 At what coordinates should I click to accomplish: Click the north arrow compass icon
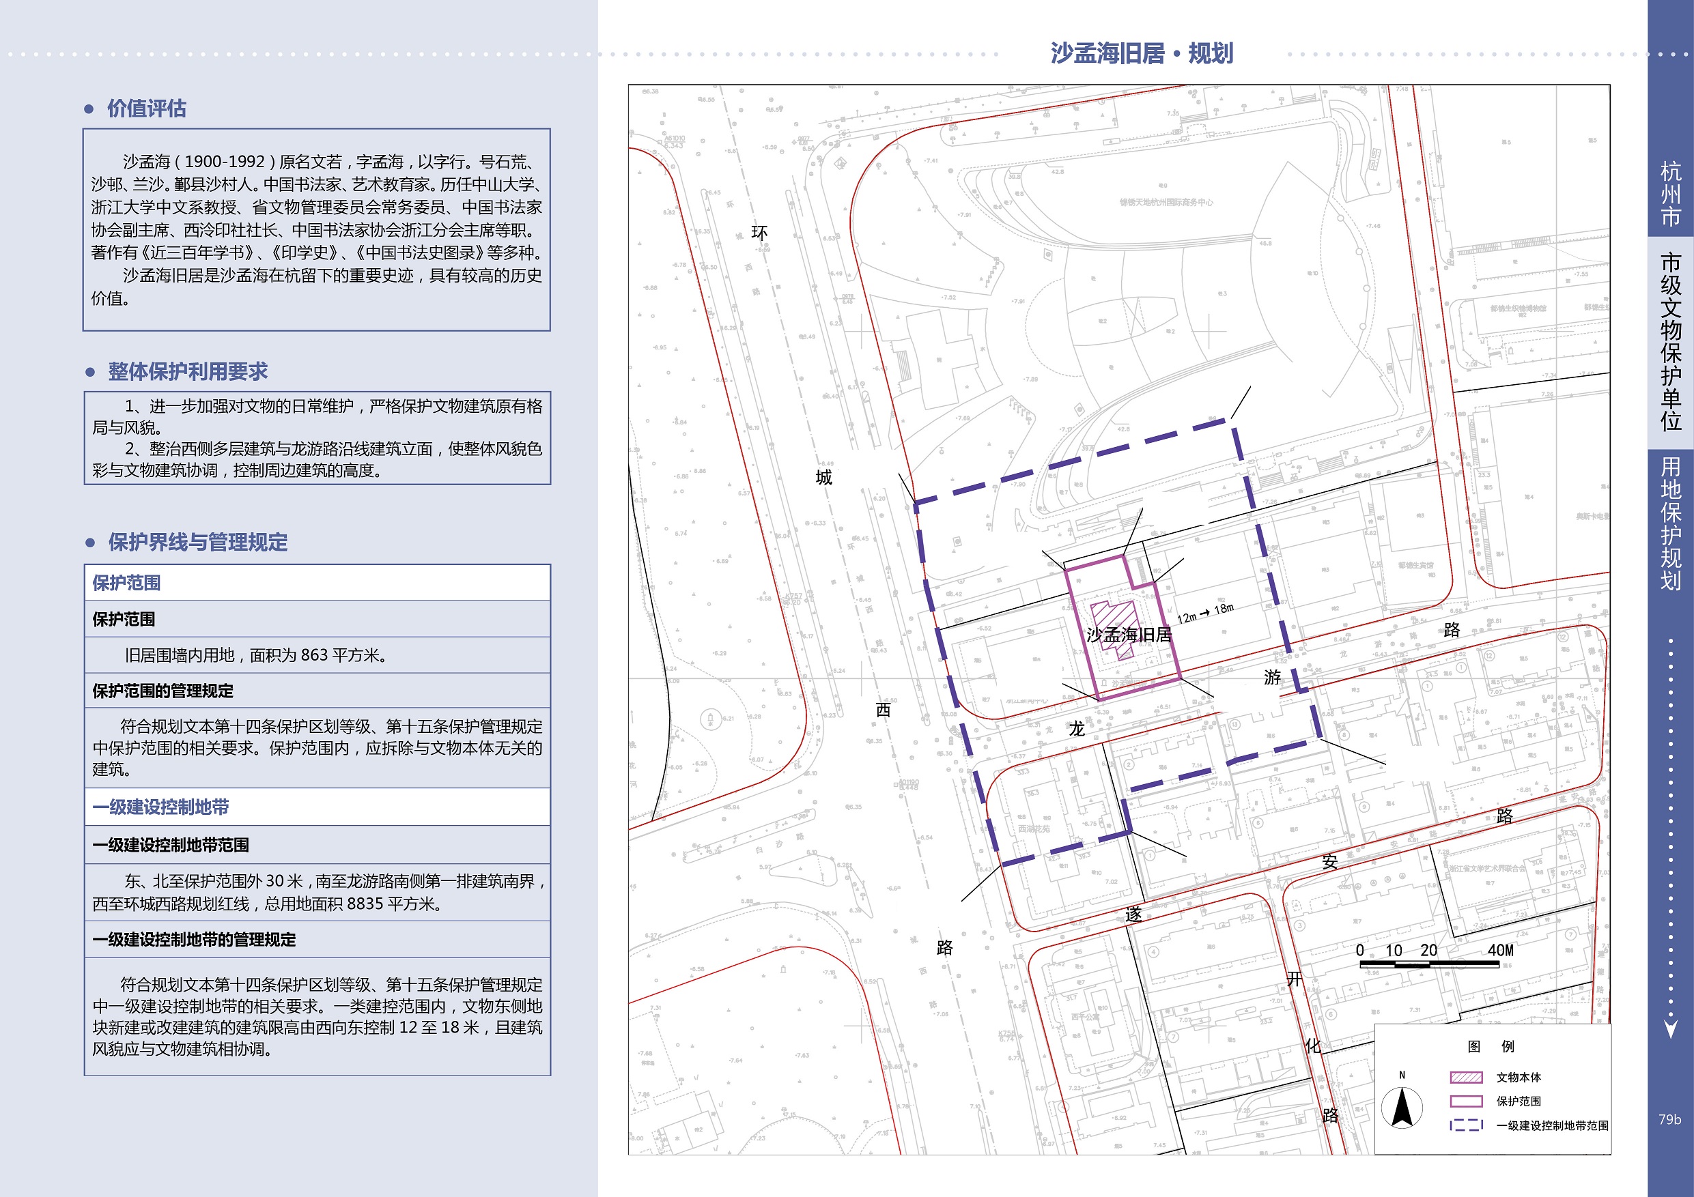pos(1402,1104)
